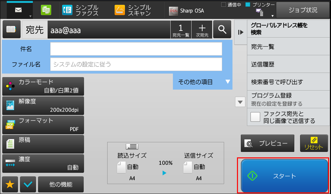Expand the printer status dropdown arrow
Image resolution: width=331 pixels, height=194 pixels.
click(x=272, y=16)
